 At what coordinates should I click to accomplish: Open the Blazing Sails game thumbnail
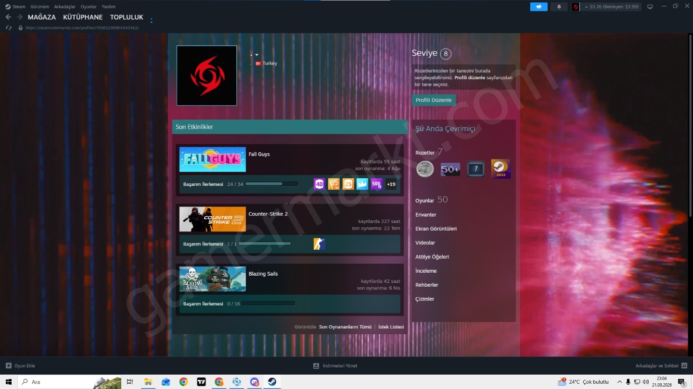213,279
